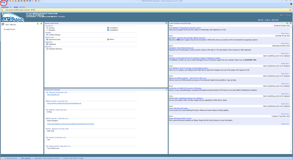This screenshot has height=160, width=293.
Task: Click Read more under flu season webinar
Action: click(x=285, y=34)
